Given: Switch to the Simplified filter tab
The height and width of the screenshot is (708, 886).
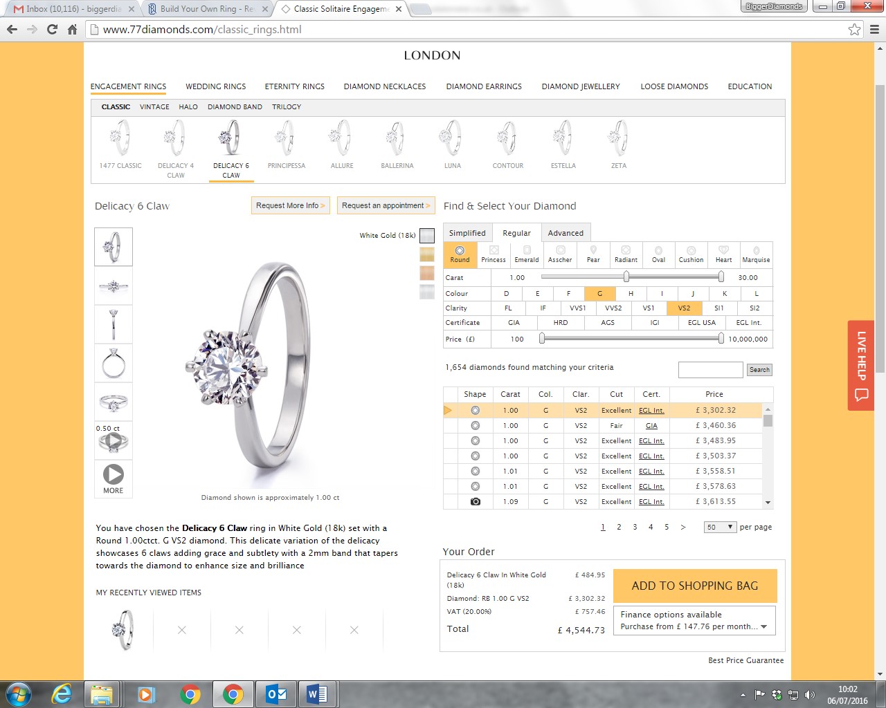Looking at the screenshot, I should pyautogui.click(x=467, y=233).
